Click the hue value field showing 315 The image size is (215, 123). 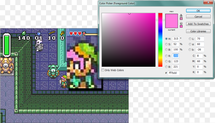(x=176, y=39)
